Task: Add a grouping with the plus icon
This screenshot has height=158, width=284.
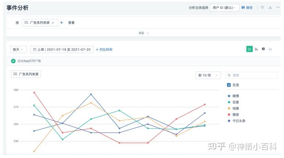Action: click(x=62, y=23)
